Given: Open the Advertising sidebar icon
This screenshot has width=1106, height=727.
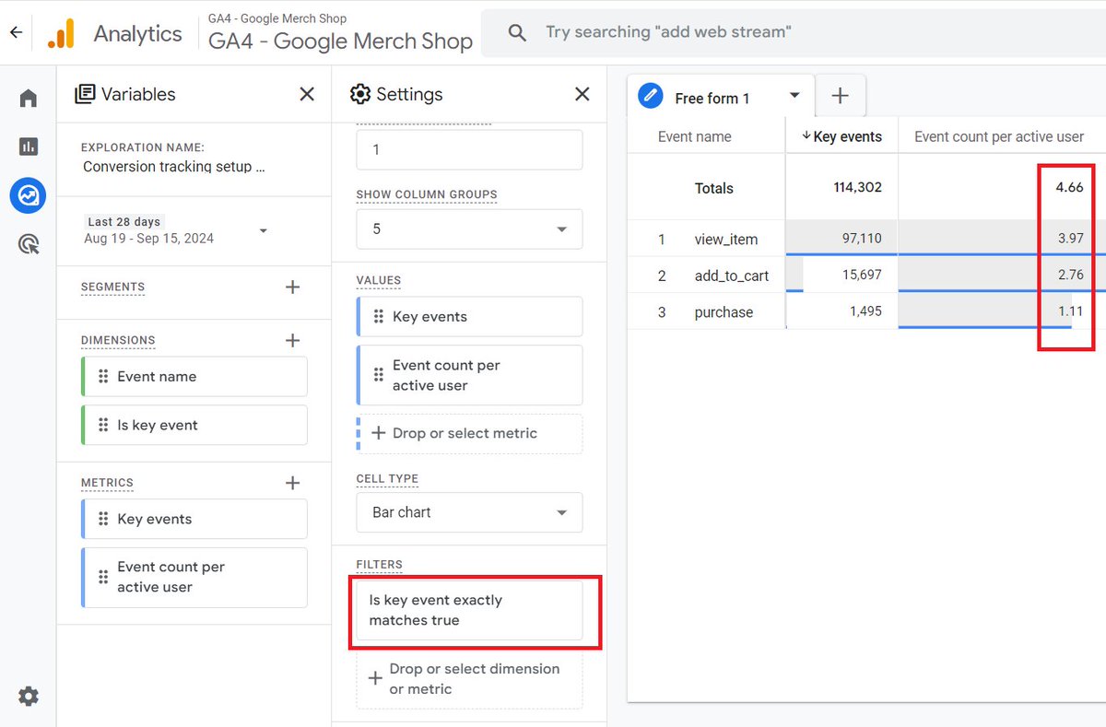Looking at the screenshot, I should 29,244.
